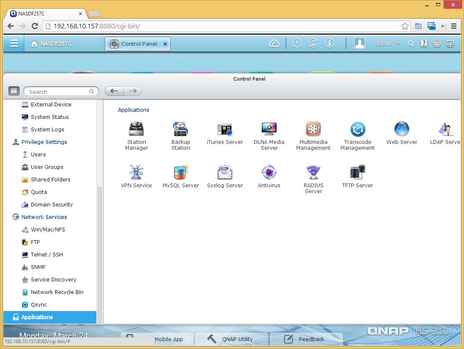Collapse the Network Services section

(x=40, y=217)
